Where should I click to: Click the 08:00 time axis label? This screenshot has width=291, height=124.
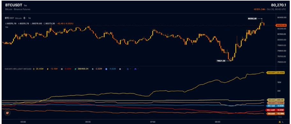pos(218,122)
